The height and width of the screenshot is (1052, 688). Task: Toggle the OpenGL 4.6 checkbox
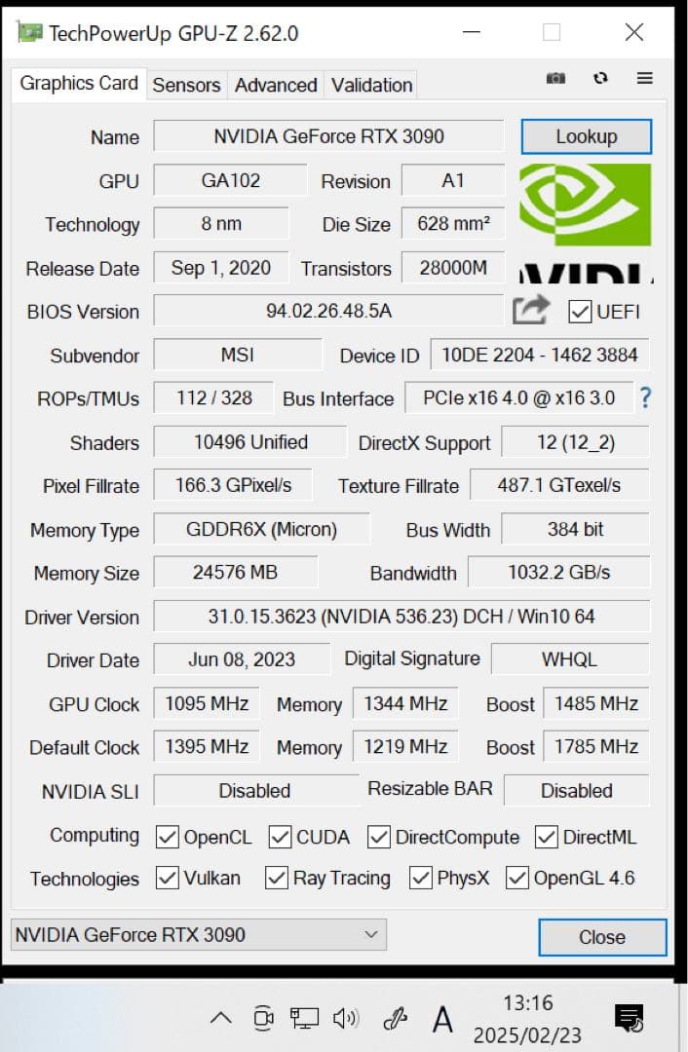[x=516, y=879]
